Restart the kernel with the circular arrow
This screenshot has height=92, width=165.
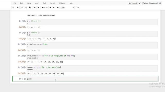pyautogui.click(x=54, y=7)
